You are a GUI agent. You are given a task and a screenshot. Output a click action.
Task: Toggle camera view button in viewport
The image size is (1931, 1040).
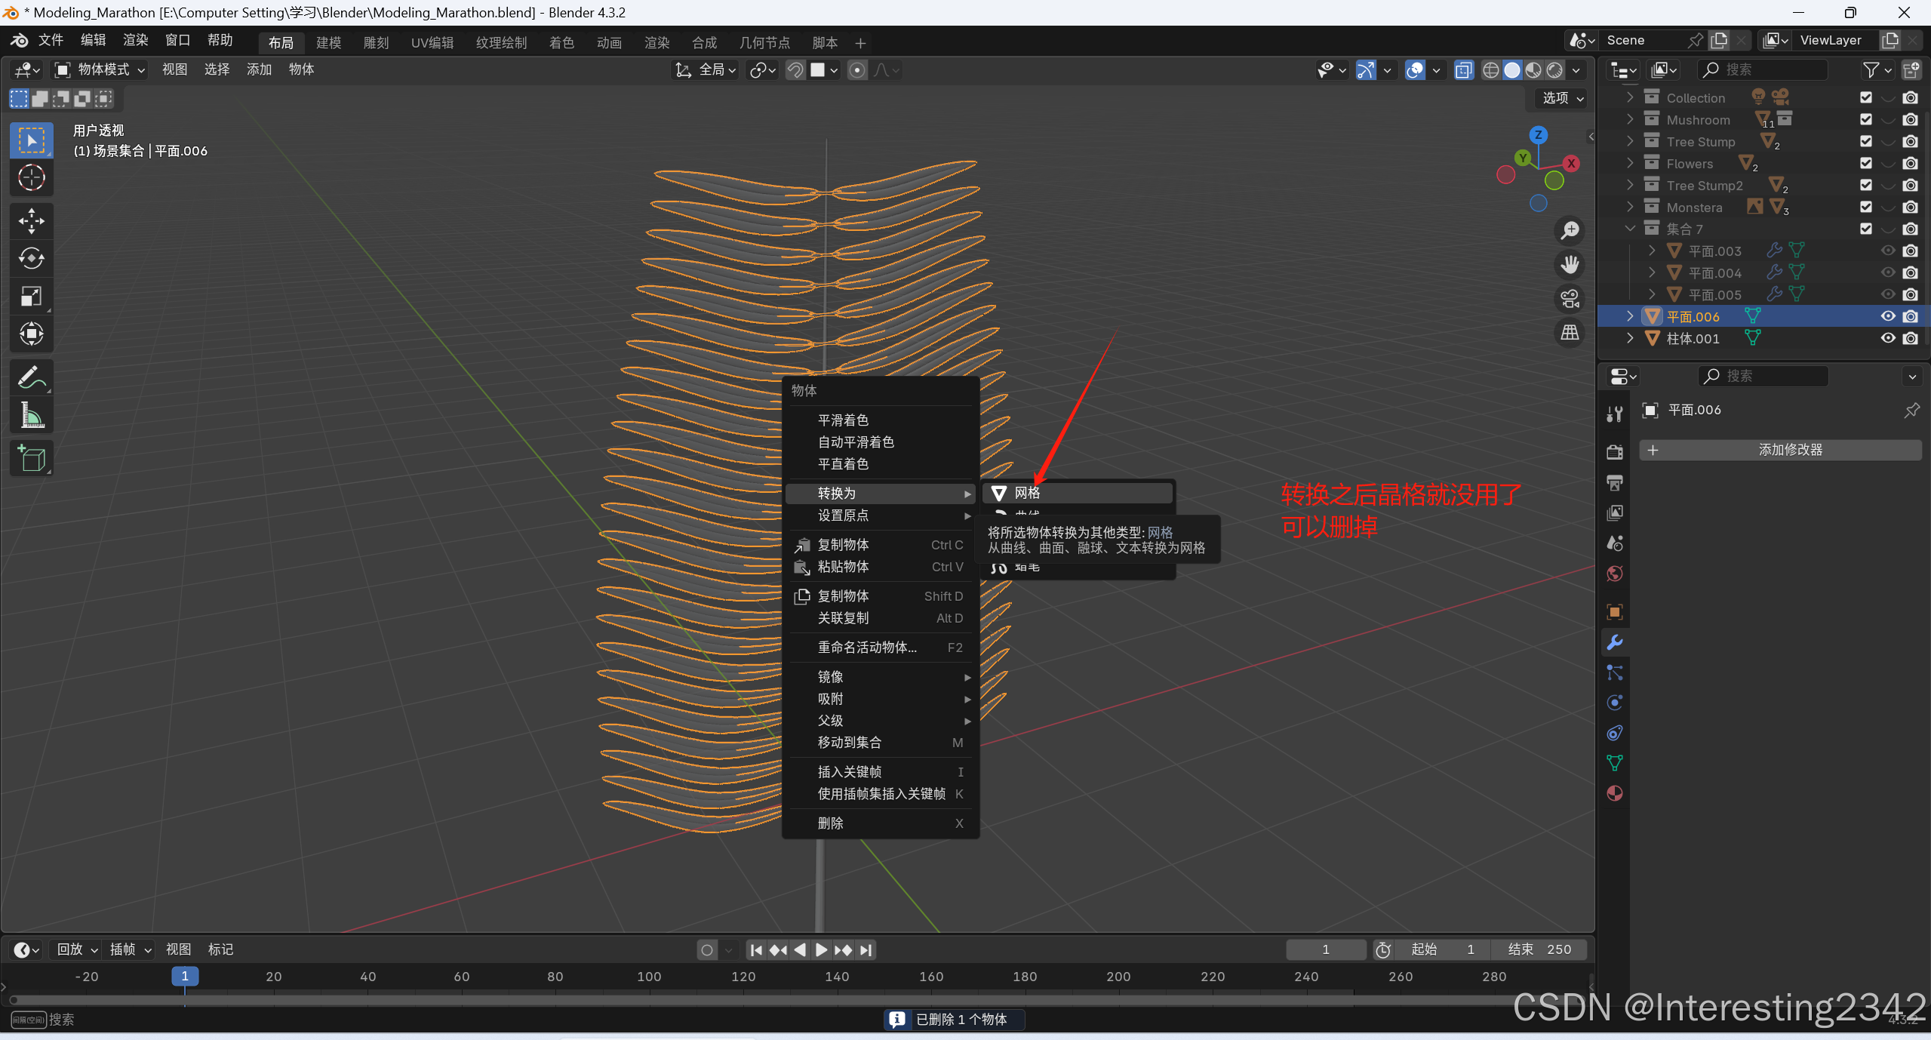(1570, 299)
